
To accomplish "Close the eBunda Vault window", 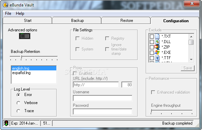I will coord(192,3).
